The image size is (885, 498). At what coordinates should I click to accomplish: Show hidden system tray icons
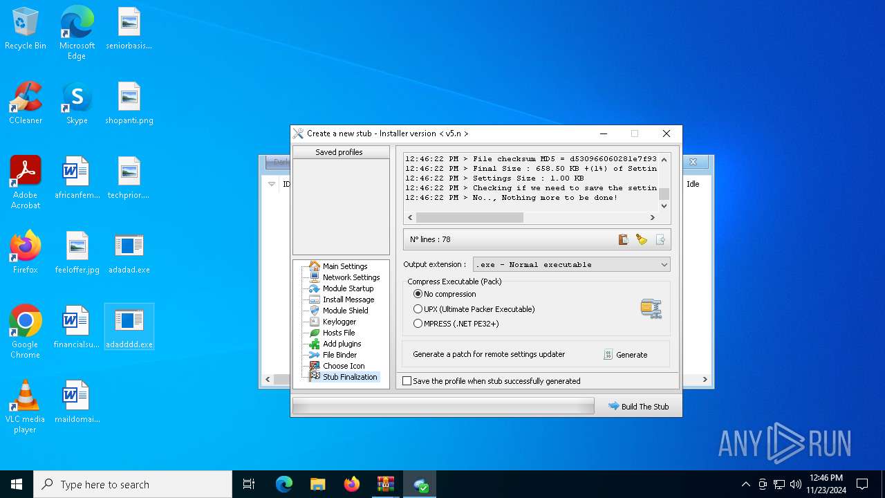tap(745, 484)
